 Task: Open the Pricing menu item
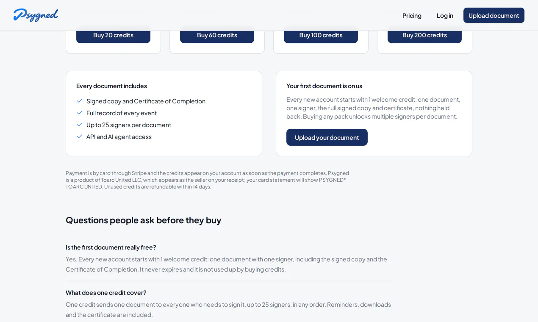tap(412, 15)
